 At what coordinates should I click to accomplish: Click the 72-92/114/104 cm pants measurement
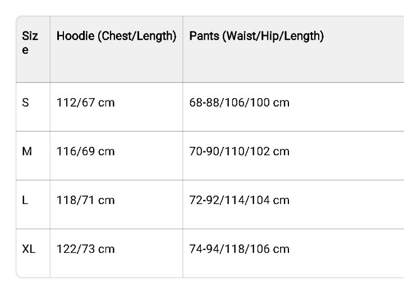(x=240, y=200)
